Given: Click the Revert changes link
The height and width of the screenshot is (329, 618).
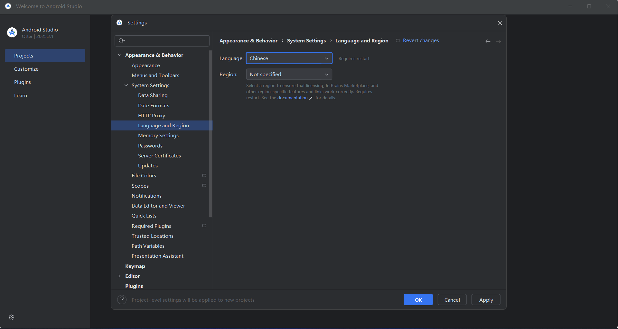Looking at the screenshot, I should coord(421,40).
